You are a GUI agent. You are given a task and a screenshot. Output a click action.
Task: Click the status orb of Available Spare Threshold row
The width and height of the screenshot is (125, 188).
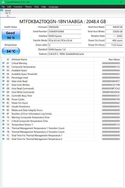(x=3, y=74)
